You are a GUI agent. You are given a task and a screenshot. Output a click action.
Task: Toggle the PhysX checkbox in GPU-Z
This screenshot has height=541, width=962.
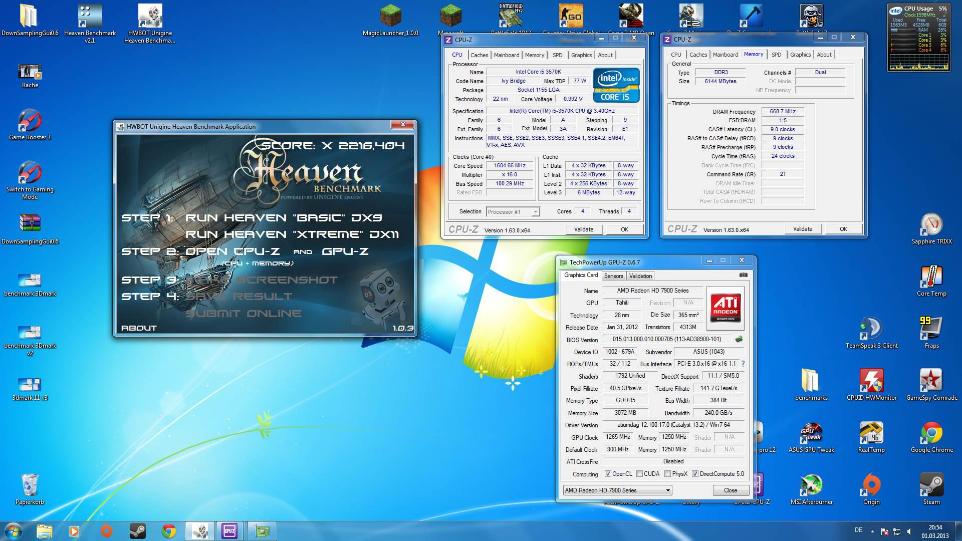(x=667, y=474)
